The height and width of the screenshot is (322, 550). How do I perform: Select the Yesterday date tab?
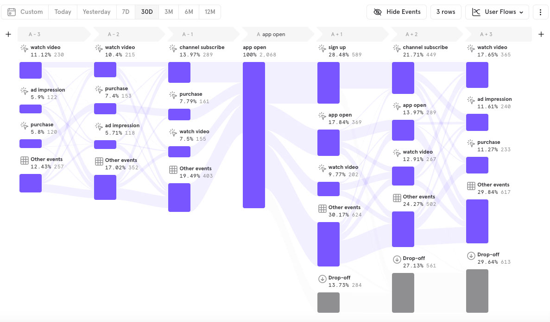[x=96, y=12]
